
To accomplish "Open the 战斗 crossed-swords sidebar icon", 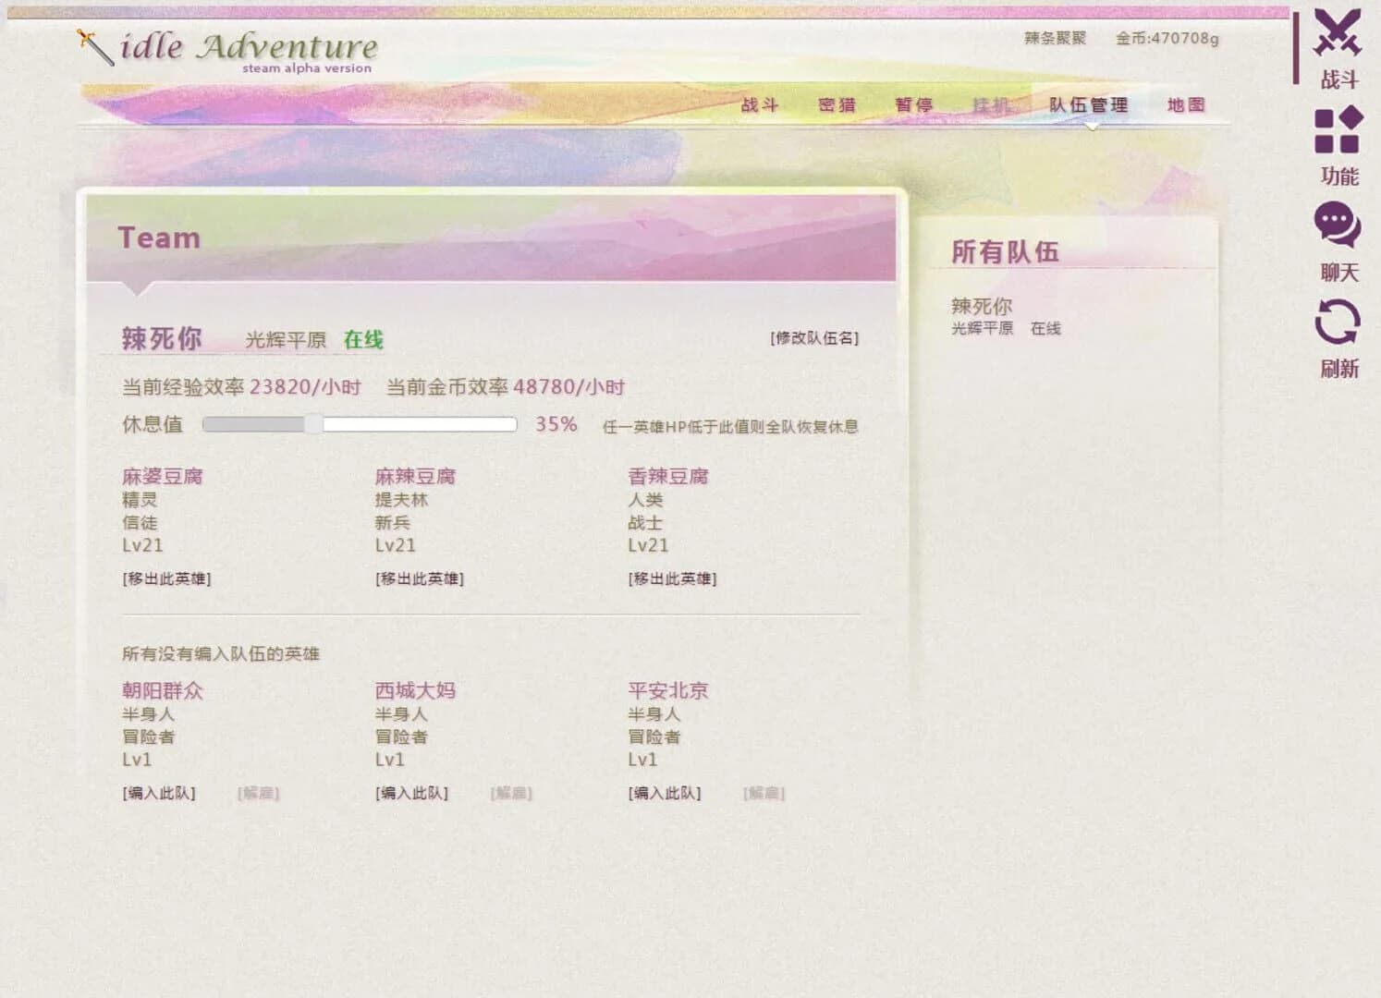I will 1338,51.
